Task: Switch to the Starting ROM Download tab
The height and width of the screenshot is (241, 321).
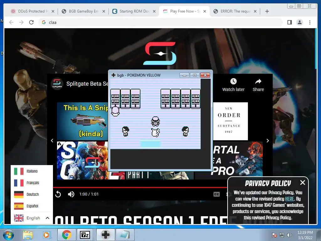Action: coord(134,11)
